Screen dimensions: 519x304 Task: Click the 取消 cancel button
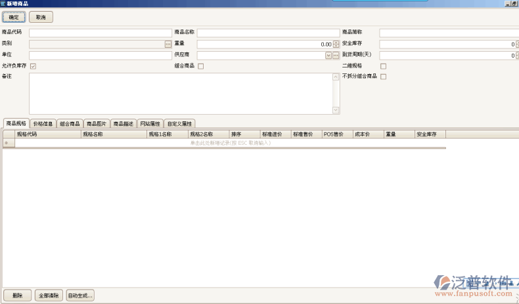[41, 17]
